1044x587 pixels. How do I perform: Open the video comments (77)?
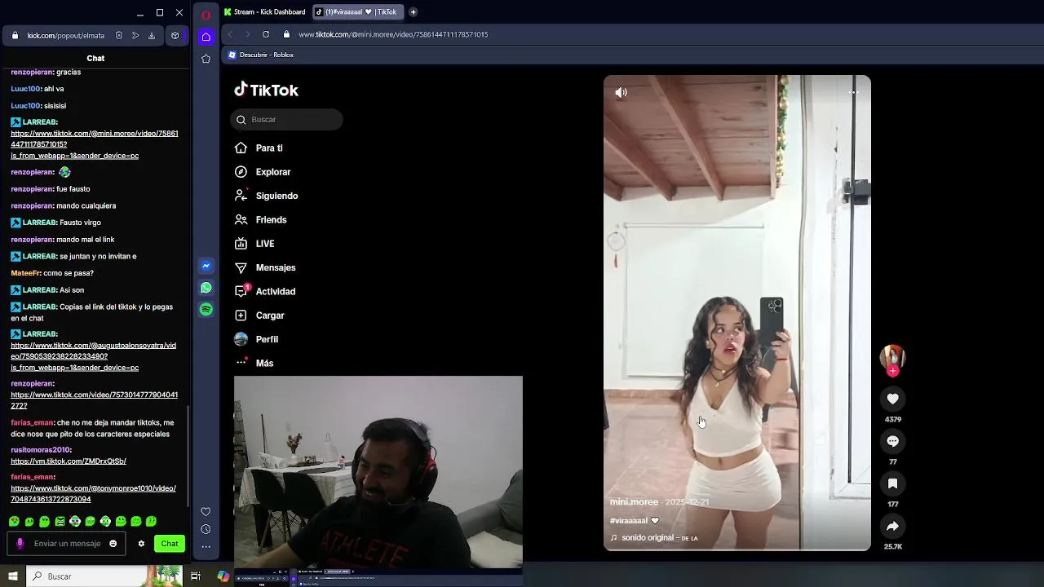point(892,441)
